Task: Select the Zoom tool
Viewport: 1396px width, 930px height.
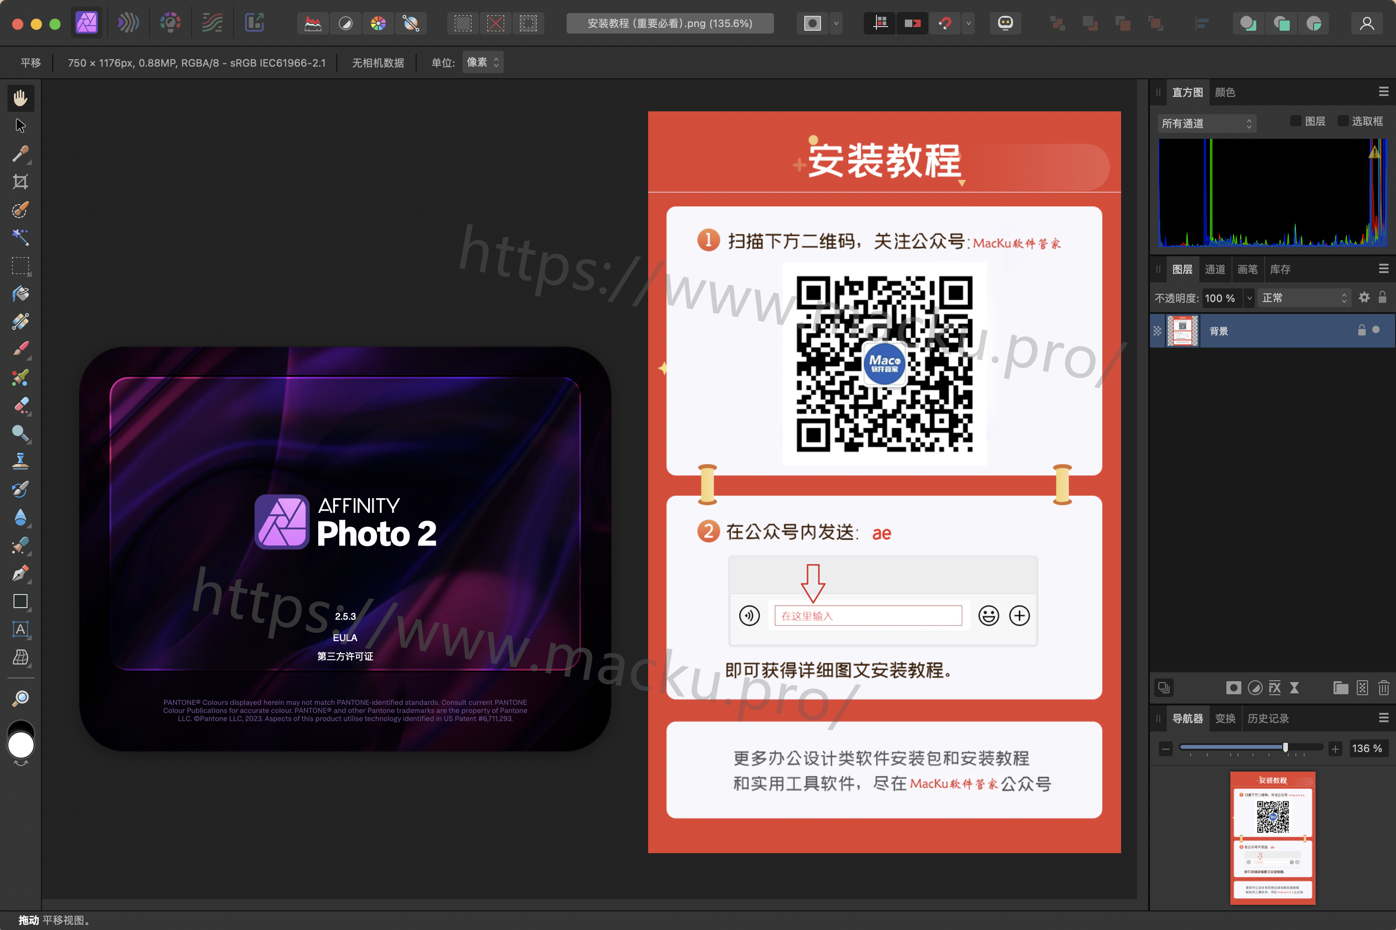Action: point(21,698)
